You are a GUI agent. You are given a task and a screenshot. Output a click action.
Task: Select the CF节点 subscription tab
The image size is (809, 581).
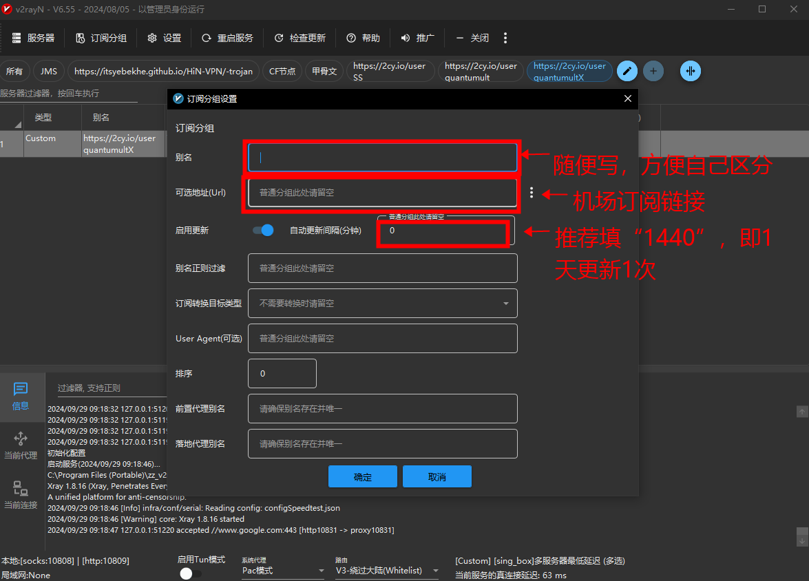click(x=282, y=71)
